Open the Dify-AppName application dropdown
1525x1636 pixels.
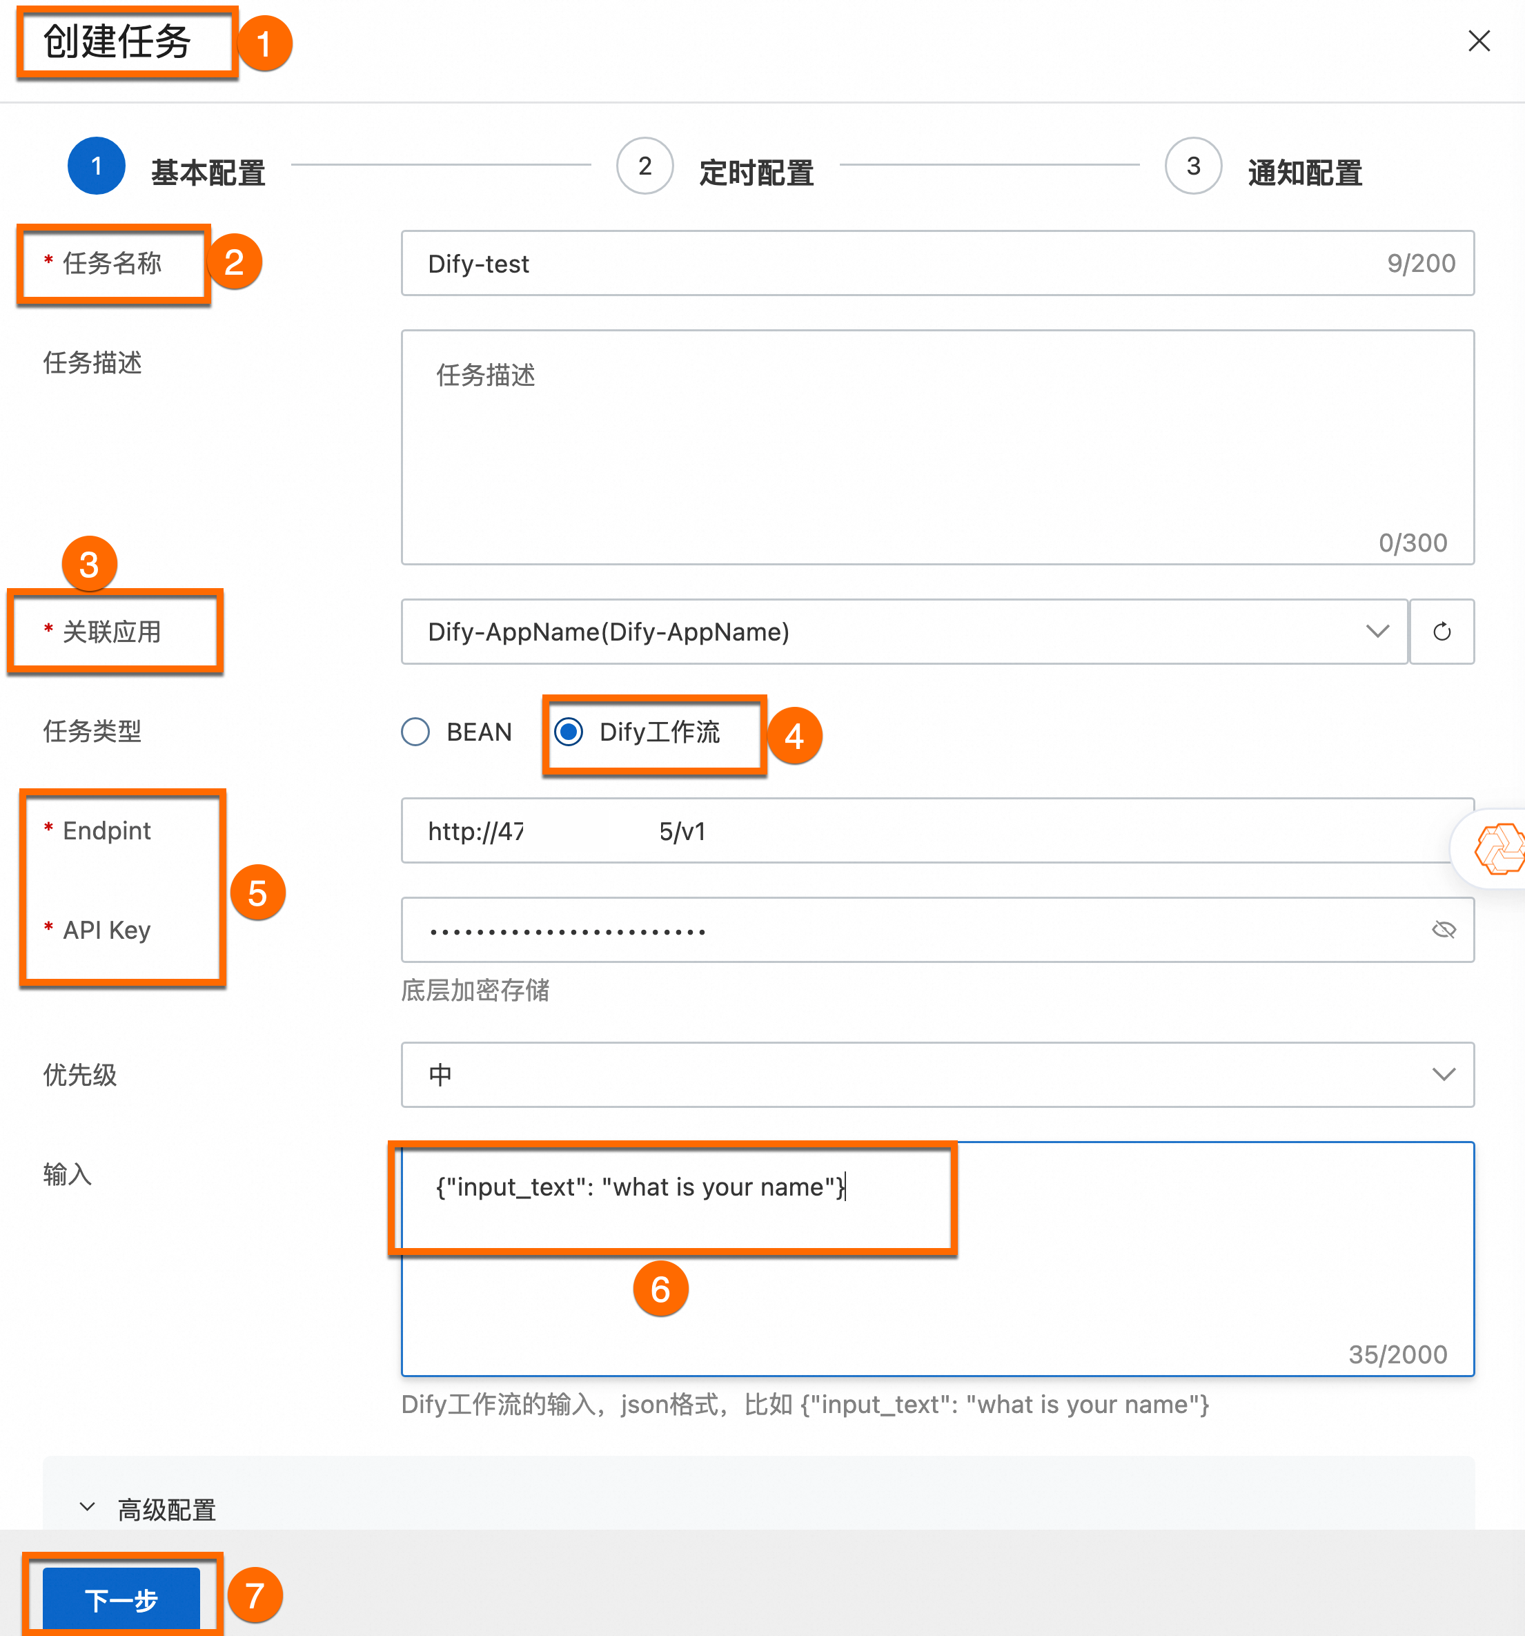pos(903,631)
